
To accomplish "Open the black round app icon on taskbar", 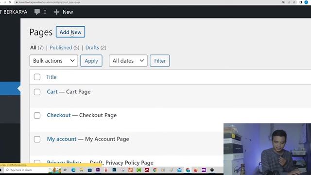I will coord(212,170).
